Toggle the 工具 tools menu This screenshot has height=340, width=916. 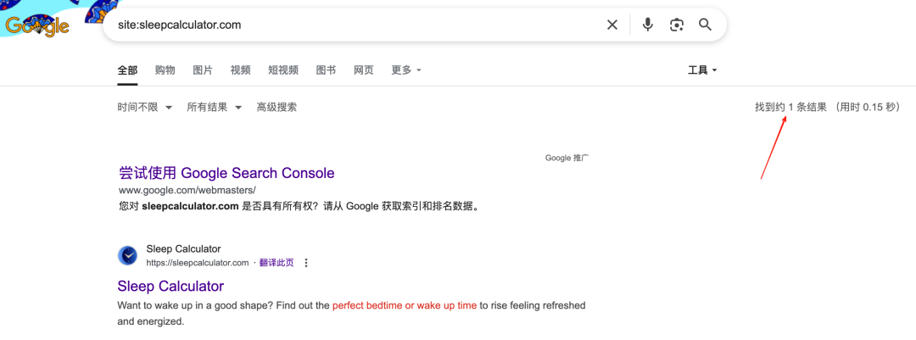click(x=702, y=70)
